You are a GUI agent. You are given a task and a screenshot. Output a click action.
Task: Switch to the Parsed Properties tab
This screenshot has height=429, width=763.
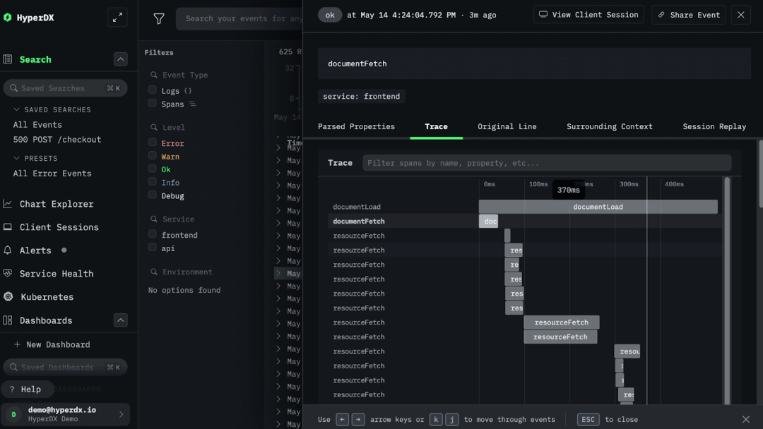(x=356, y=126)
